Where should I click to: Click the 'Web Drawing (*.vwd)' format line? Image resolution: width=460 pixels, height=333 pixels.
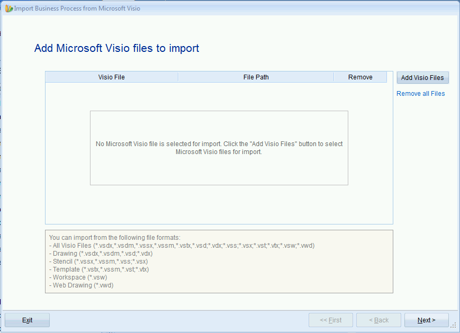82,285
